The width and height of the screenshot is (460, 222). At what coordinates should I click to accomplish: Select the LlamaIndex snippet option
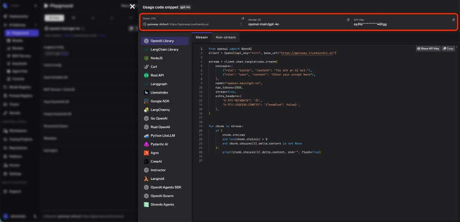[x=165, y=93]
